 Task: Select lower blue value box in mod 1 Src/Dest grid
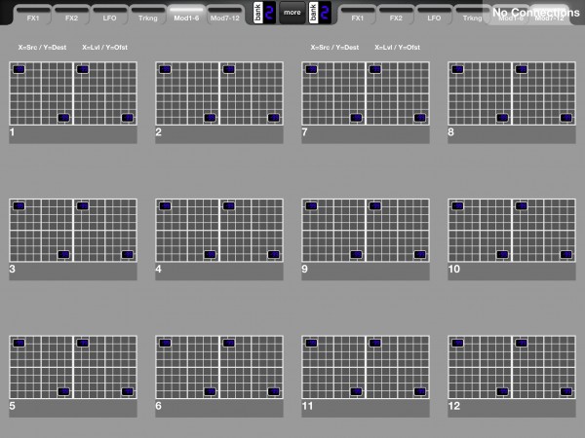tap(63, 118)
